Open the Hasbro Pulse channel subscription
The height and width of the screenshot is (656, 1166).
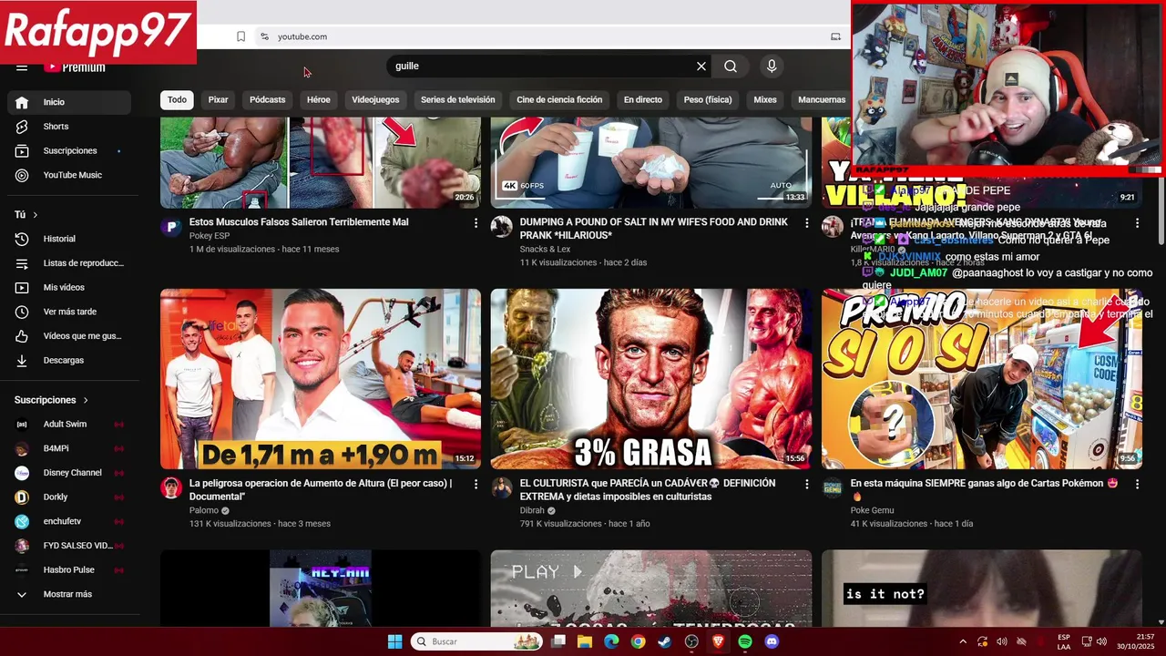(x=69, y=570)
